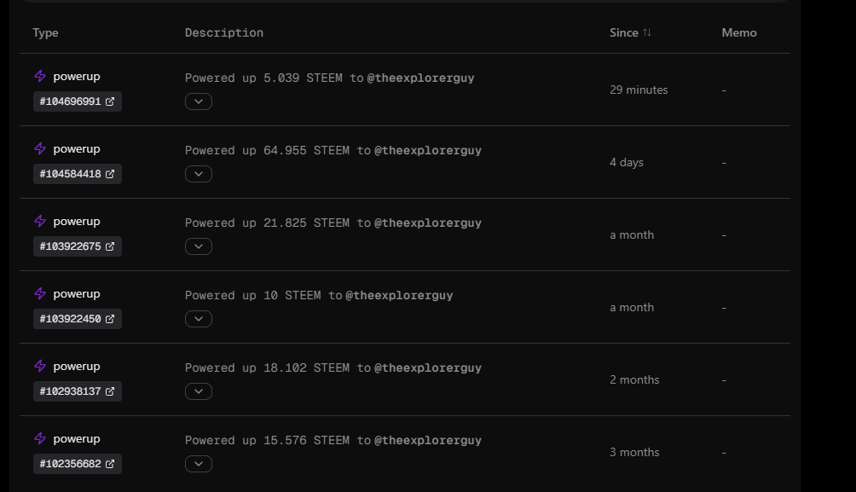Open external link icon for #103922675
Screen dimensions: 856x492
click(110, 246)
